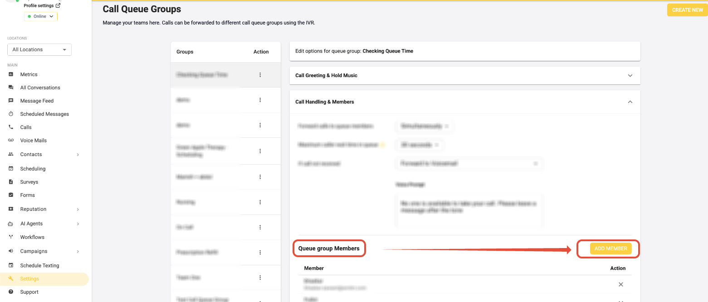Remove the first queue group member

[x=620, y=284]
